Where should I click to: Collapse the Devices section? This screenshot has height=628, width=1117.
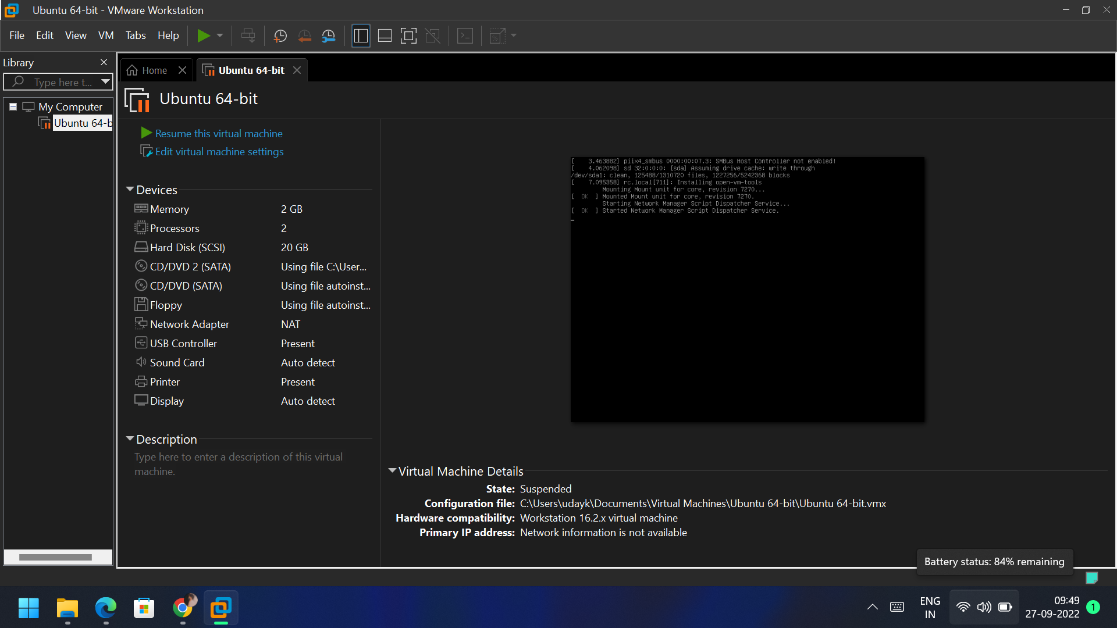[x=130, y=189]
